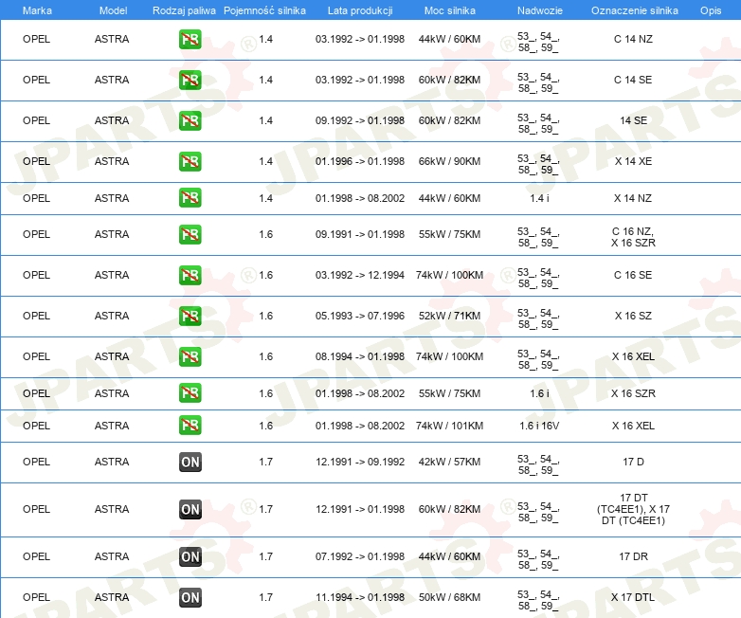Click the years cell 08.1994 -> 01.1998
Image resolution: width=741 pixels, height=618 pixels.
[360, 356]
